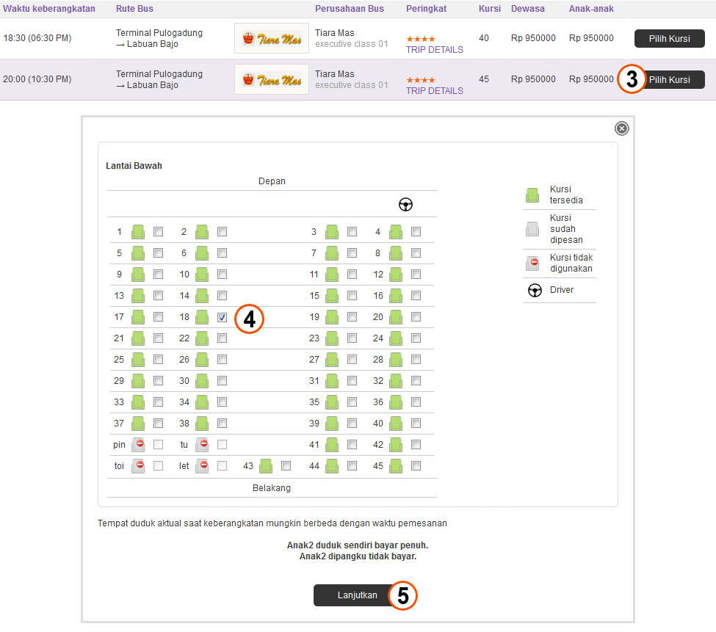This screenshot has width=716, height=632.
Task: Click the Anak-anak column header
Action: click(591, 9)
